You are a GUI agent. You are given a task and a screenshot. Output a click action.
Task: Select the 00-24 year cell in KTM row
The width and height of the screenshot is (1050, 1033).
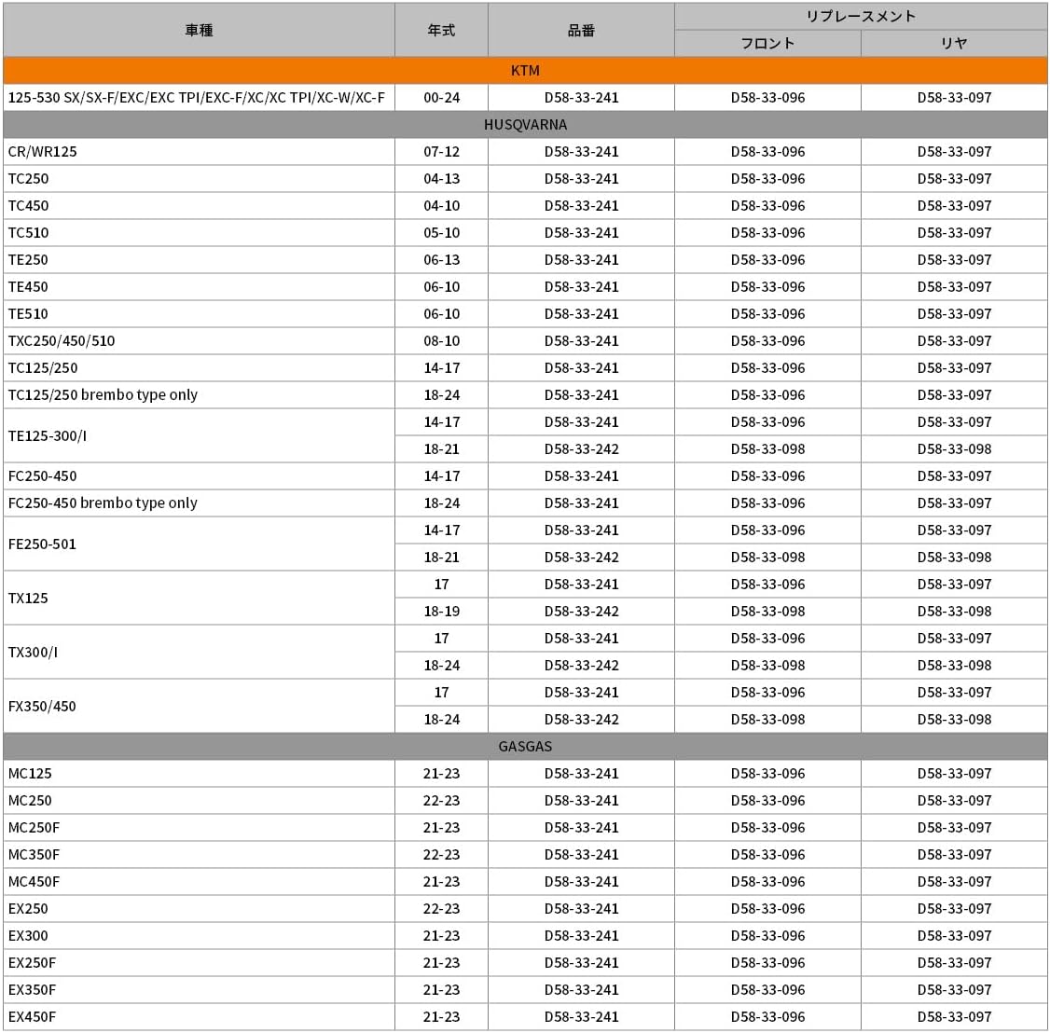(x=441, y=98)
